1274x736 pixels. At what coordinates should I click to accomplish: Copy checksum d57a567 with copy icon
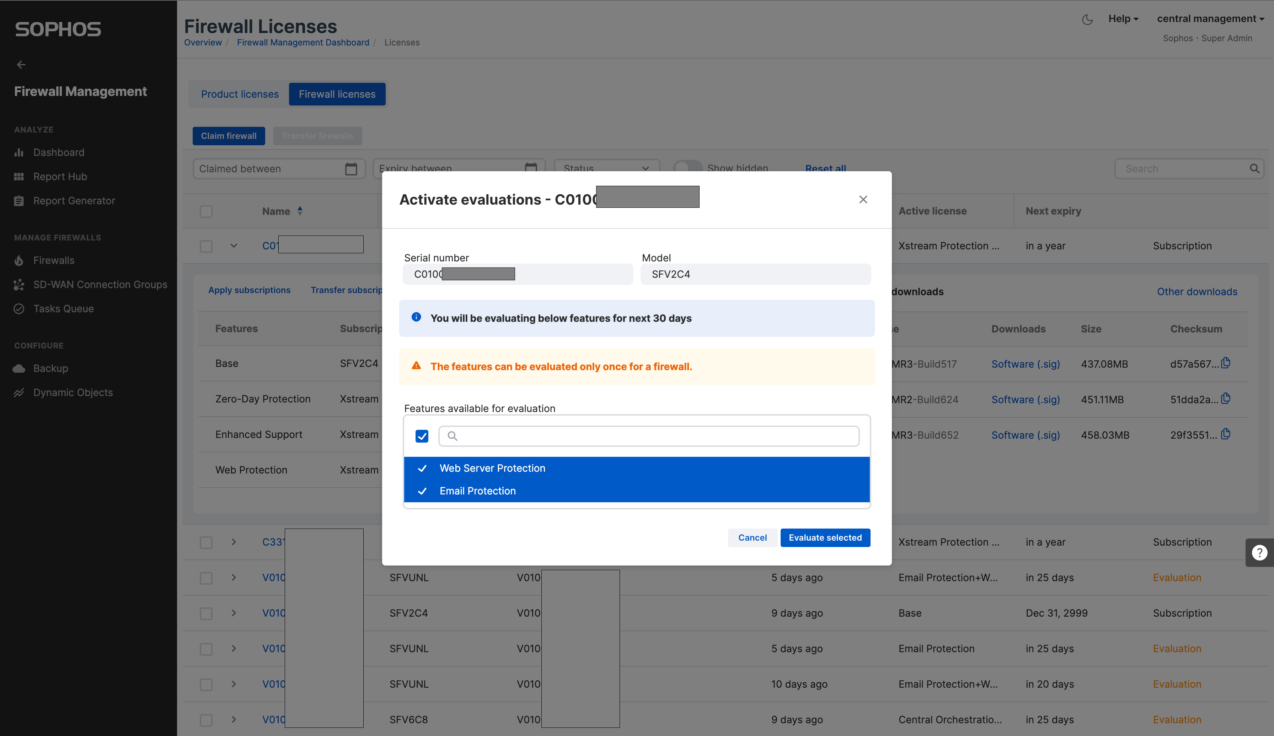(x=1226, y=363)
